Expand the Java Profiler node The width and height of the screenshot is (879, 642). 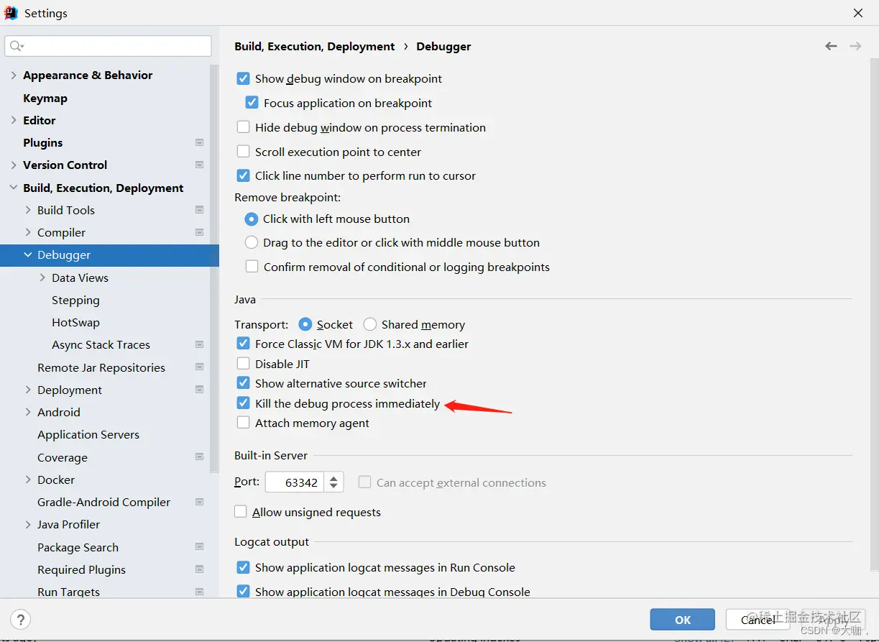(x=28, y=524)
